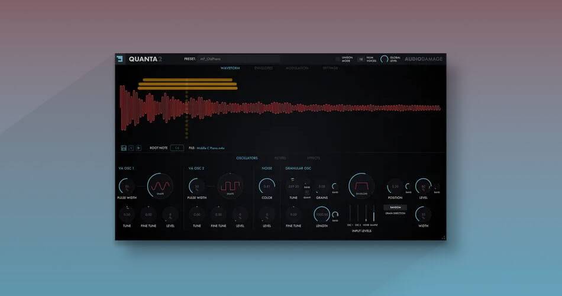Click the VA OSC 1 Pulse Width knob
562x296 pixels.
[x=127, y=186]
